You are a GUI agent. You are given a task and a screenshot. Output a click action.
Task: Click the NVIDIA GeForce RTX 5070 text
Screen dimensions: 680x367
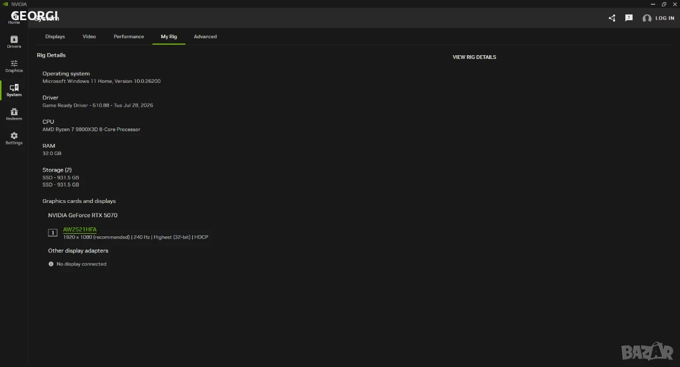[83, 216]
